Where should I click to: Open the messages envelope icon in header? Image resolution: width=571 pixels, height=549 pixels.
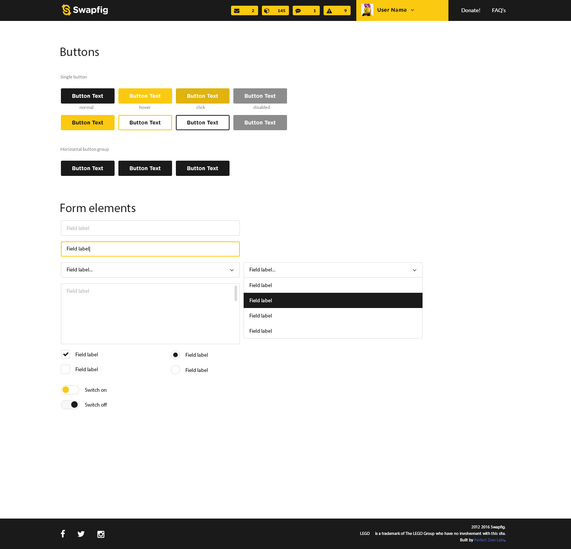pos(236,10)
